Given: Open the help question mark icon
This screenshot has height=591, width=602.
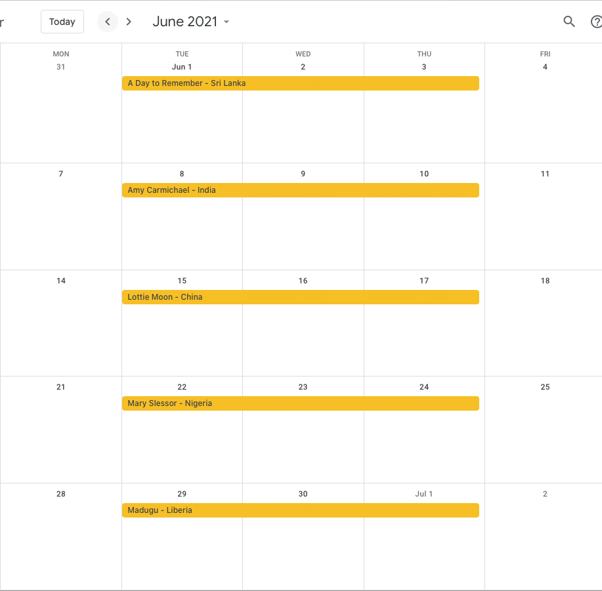Looking at the screenshot, I should 596,22.
